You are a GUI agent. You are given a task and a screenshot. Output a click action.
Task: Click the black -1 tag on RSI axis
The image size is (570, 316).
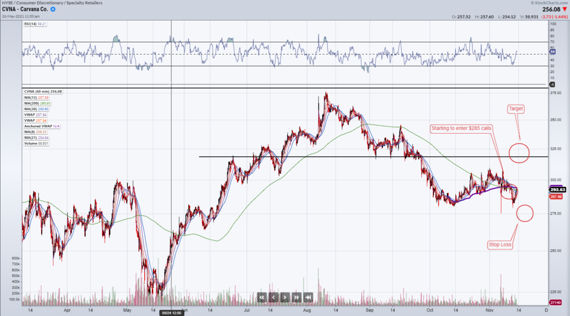(552, 84)
